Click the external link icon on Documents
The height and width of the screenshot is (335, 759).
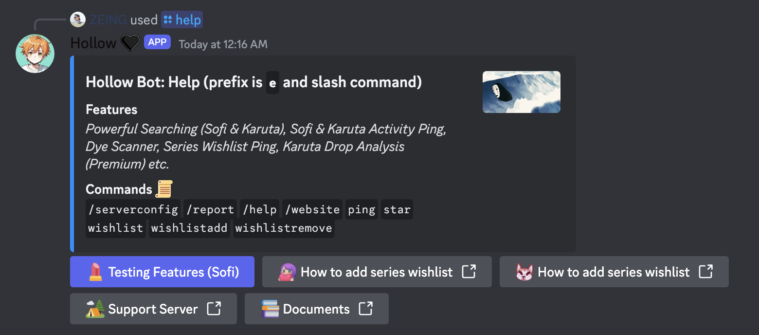365,309
